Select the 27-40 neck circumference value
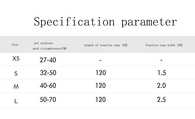 [48, 60]
